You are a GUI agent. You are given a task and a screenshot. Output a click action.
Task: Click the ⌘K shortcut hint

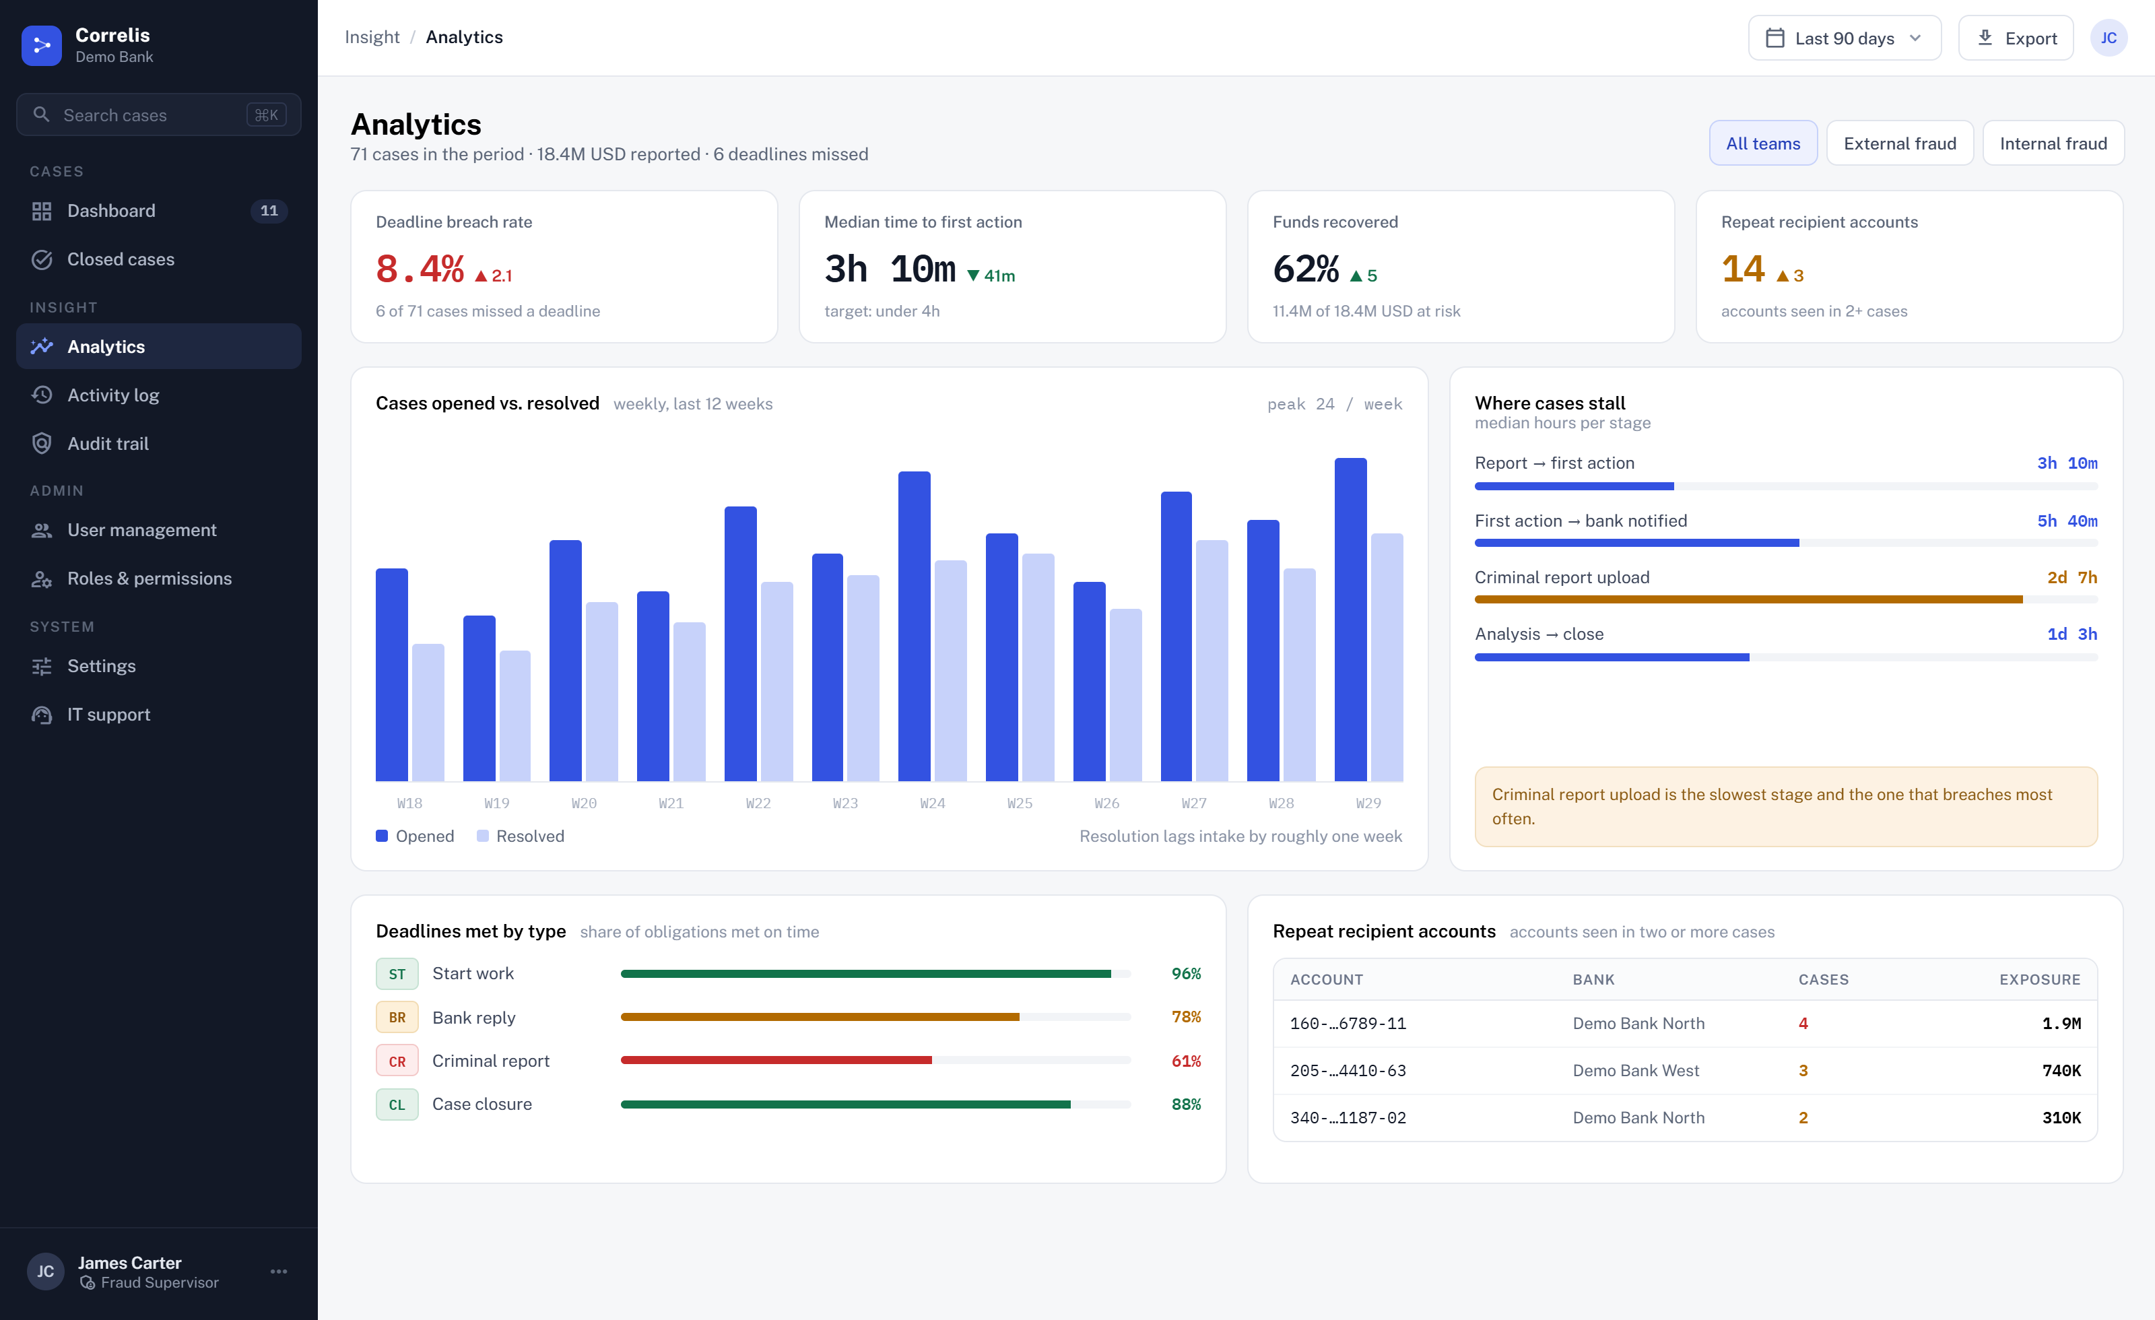(x=267, y=114)
